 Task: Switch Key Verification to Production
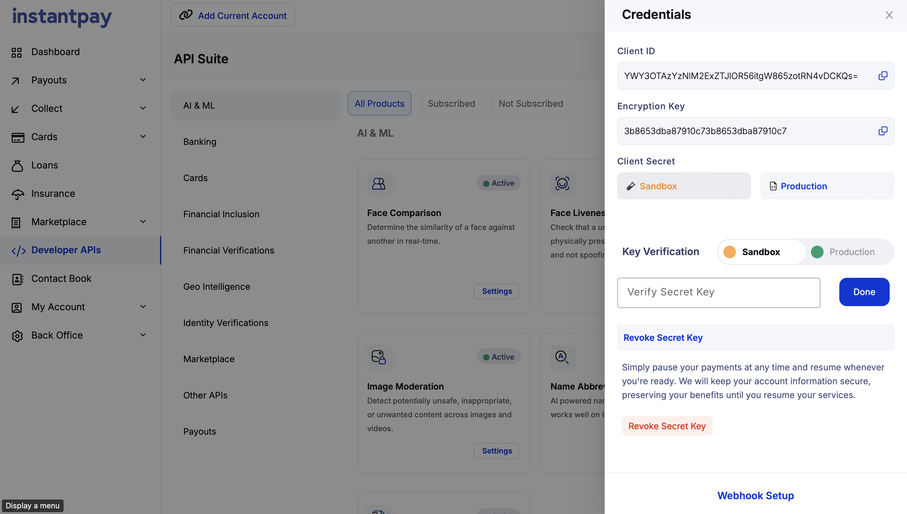851,252
